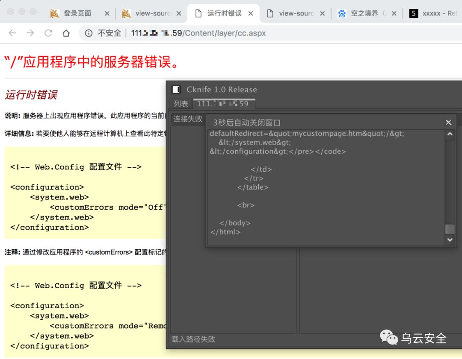The image size is (462, 359).
Task: Click the second Web.Config 配置文件 comment
Action: pyautogui.click(x=76, y=285)
